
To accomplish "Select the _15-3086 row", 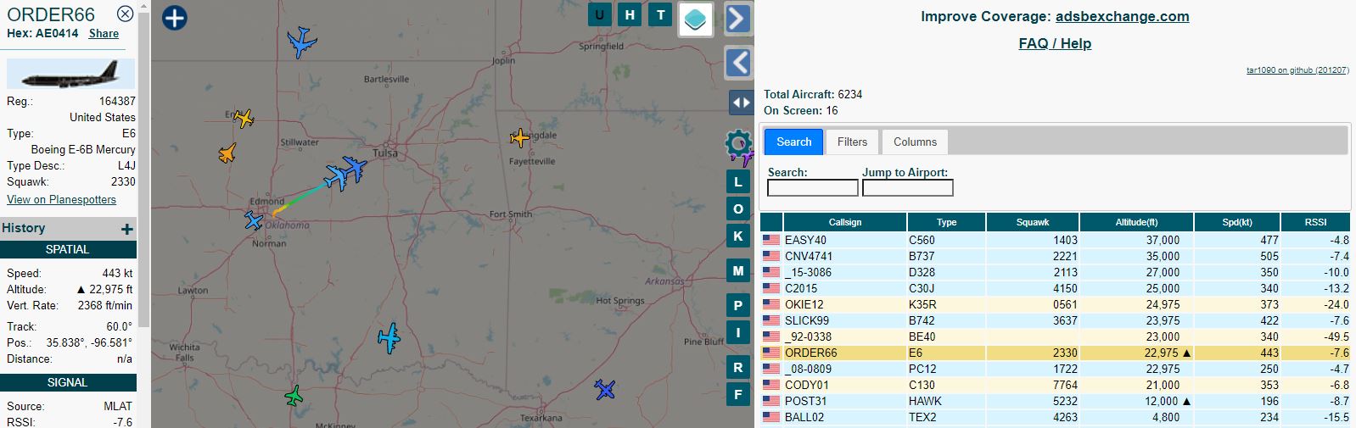I will pos(1056,272).
